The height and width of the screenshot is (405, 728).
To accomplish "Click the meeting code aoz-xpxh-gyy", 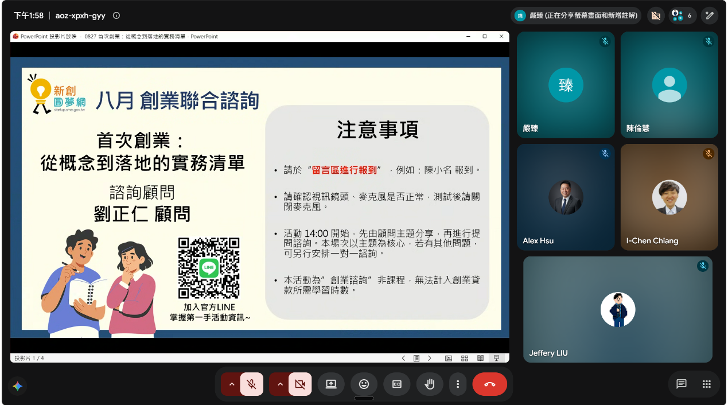I will coord(80,15).
